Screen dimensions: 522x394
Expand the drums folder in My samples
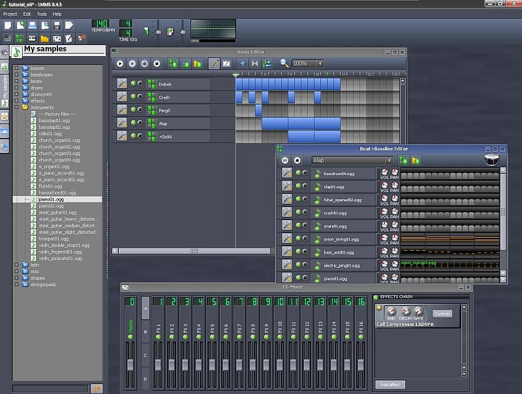[18, 88]
